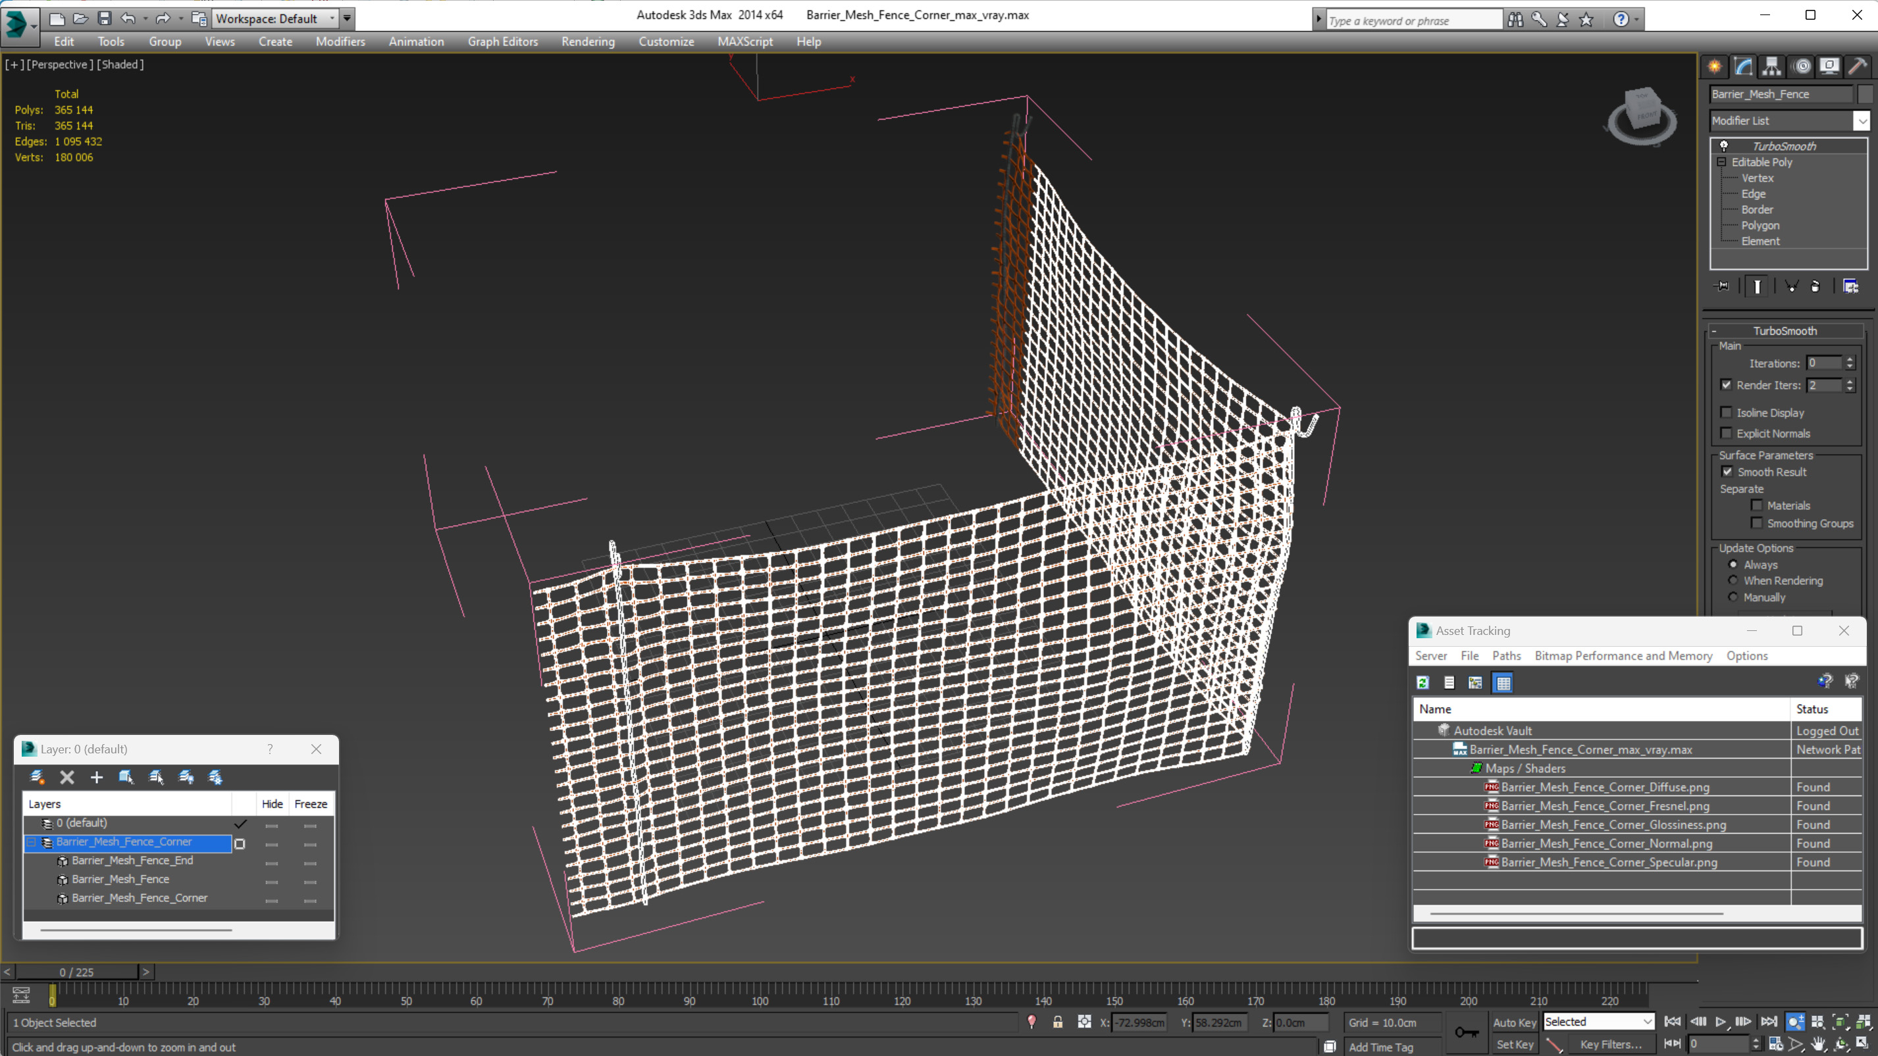Click the Help question mark icon in title bar
The image size is (1878, 1056).
pos(1620,20)
